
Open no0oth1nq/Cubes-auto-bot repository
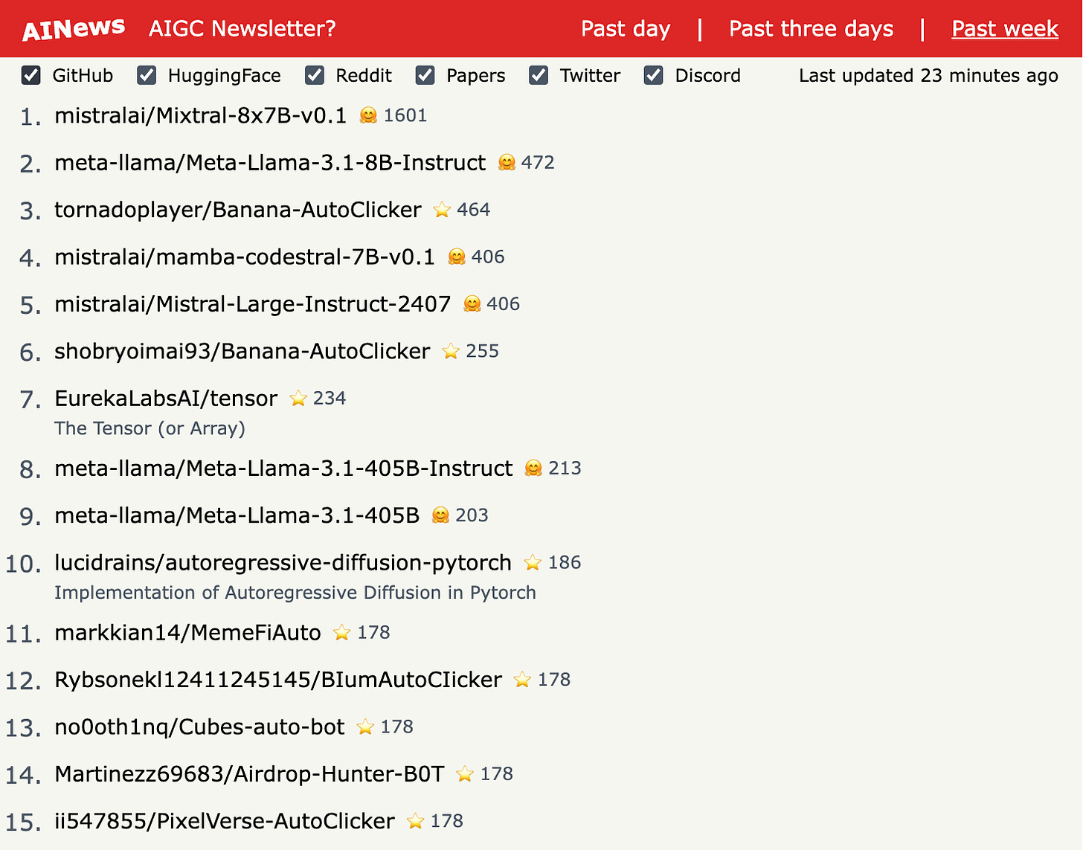click(x=199, y=727)
